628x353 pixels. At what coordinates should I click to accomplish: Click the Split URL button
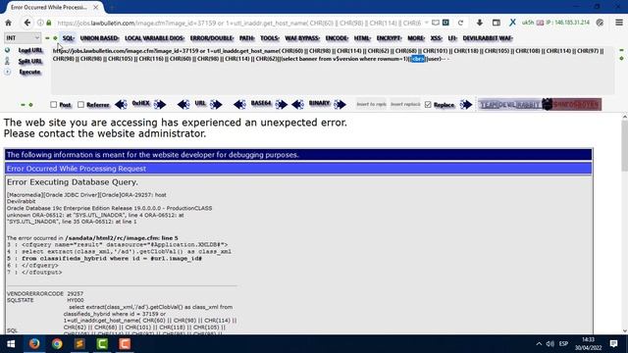30,61
